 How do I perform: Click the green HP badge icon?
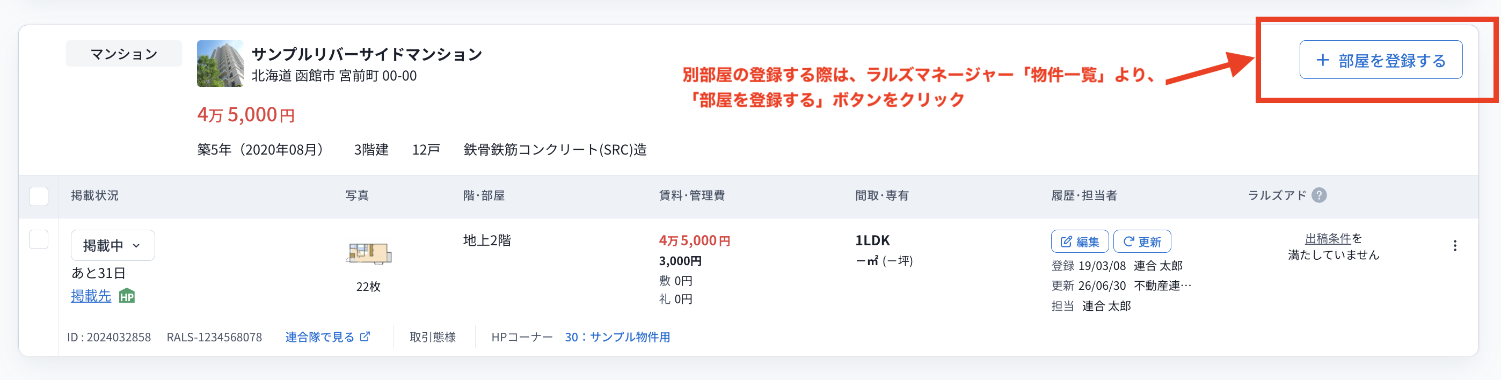pos(127,296)
